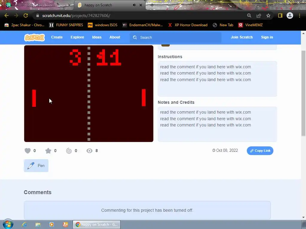Click the Instructions heading
The image size is (306, 229).
[x=170, y=57]
